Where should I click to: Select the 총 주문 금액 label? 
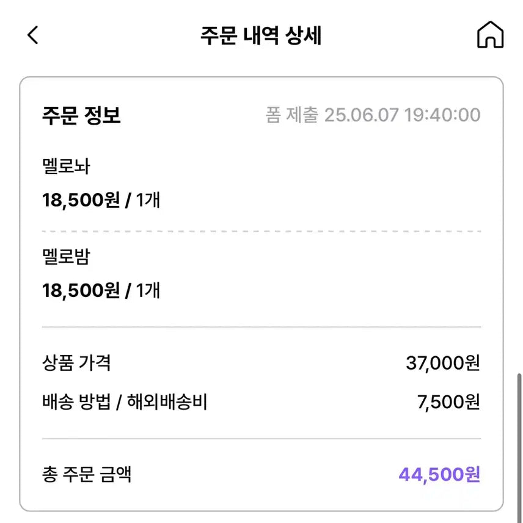point(86,474)
